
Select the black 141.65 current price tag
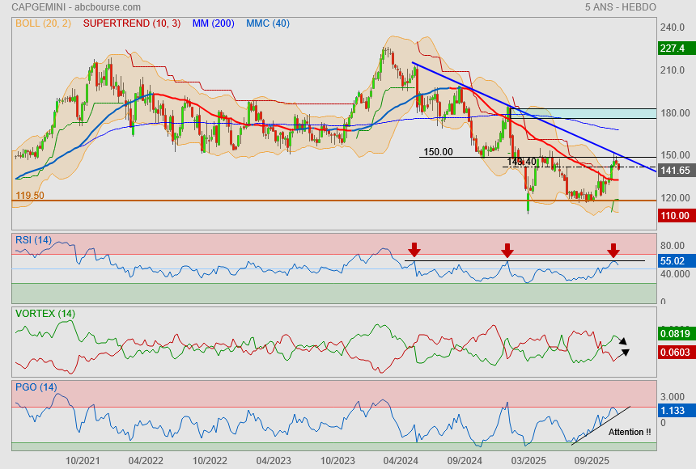pos(673,170)
